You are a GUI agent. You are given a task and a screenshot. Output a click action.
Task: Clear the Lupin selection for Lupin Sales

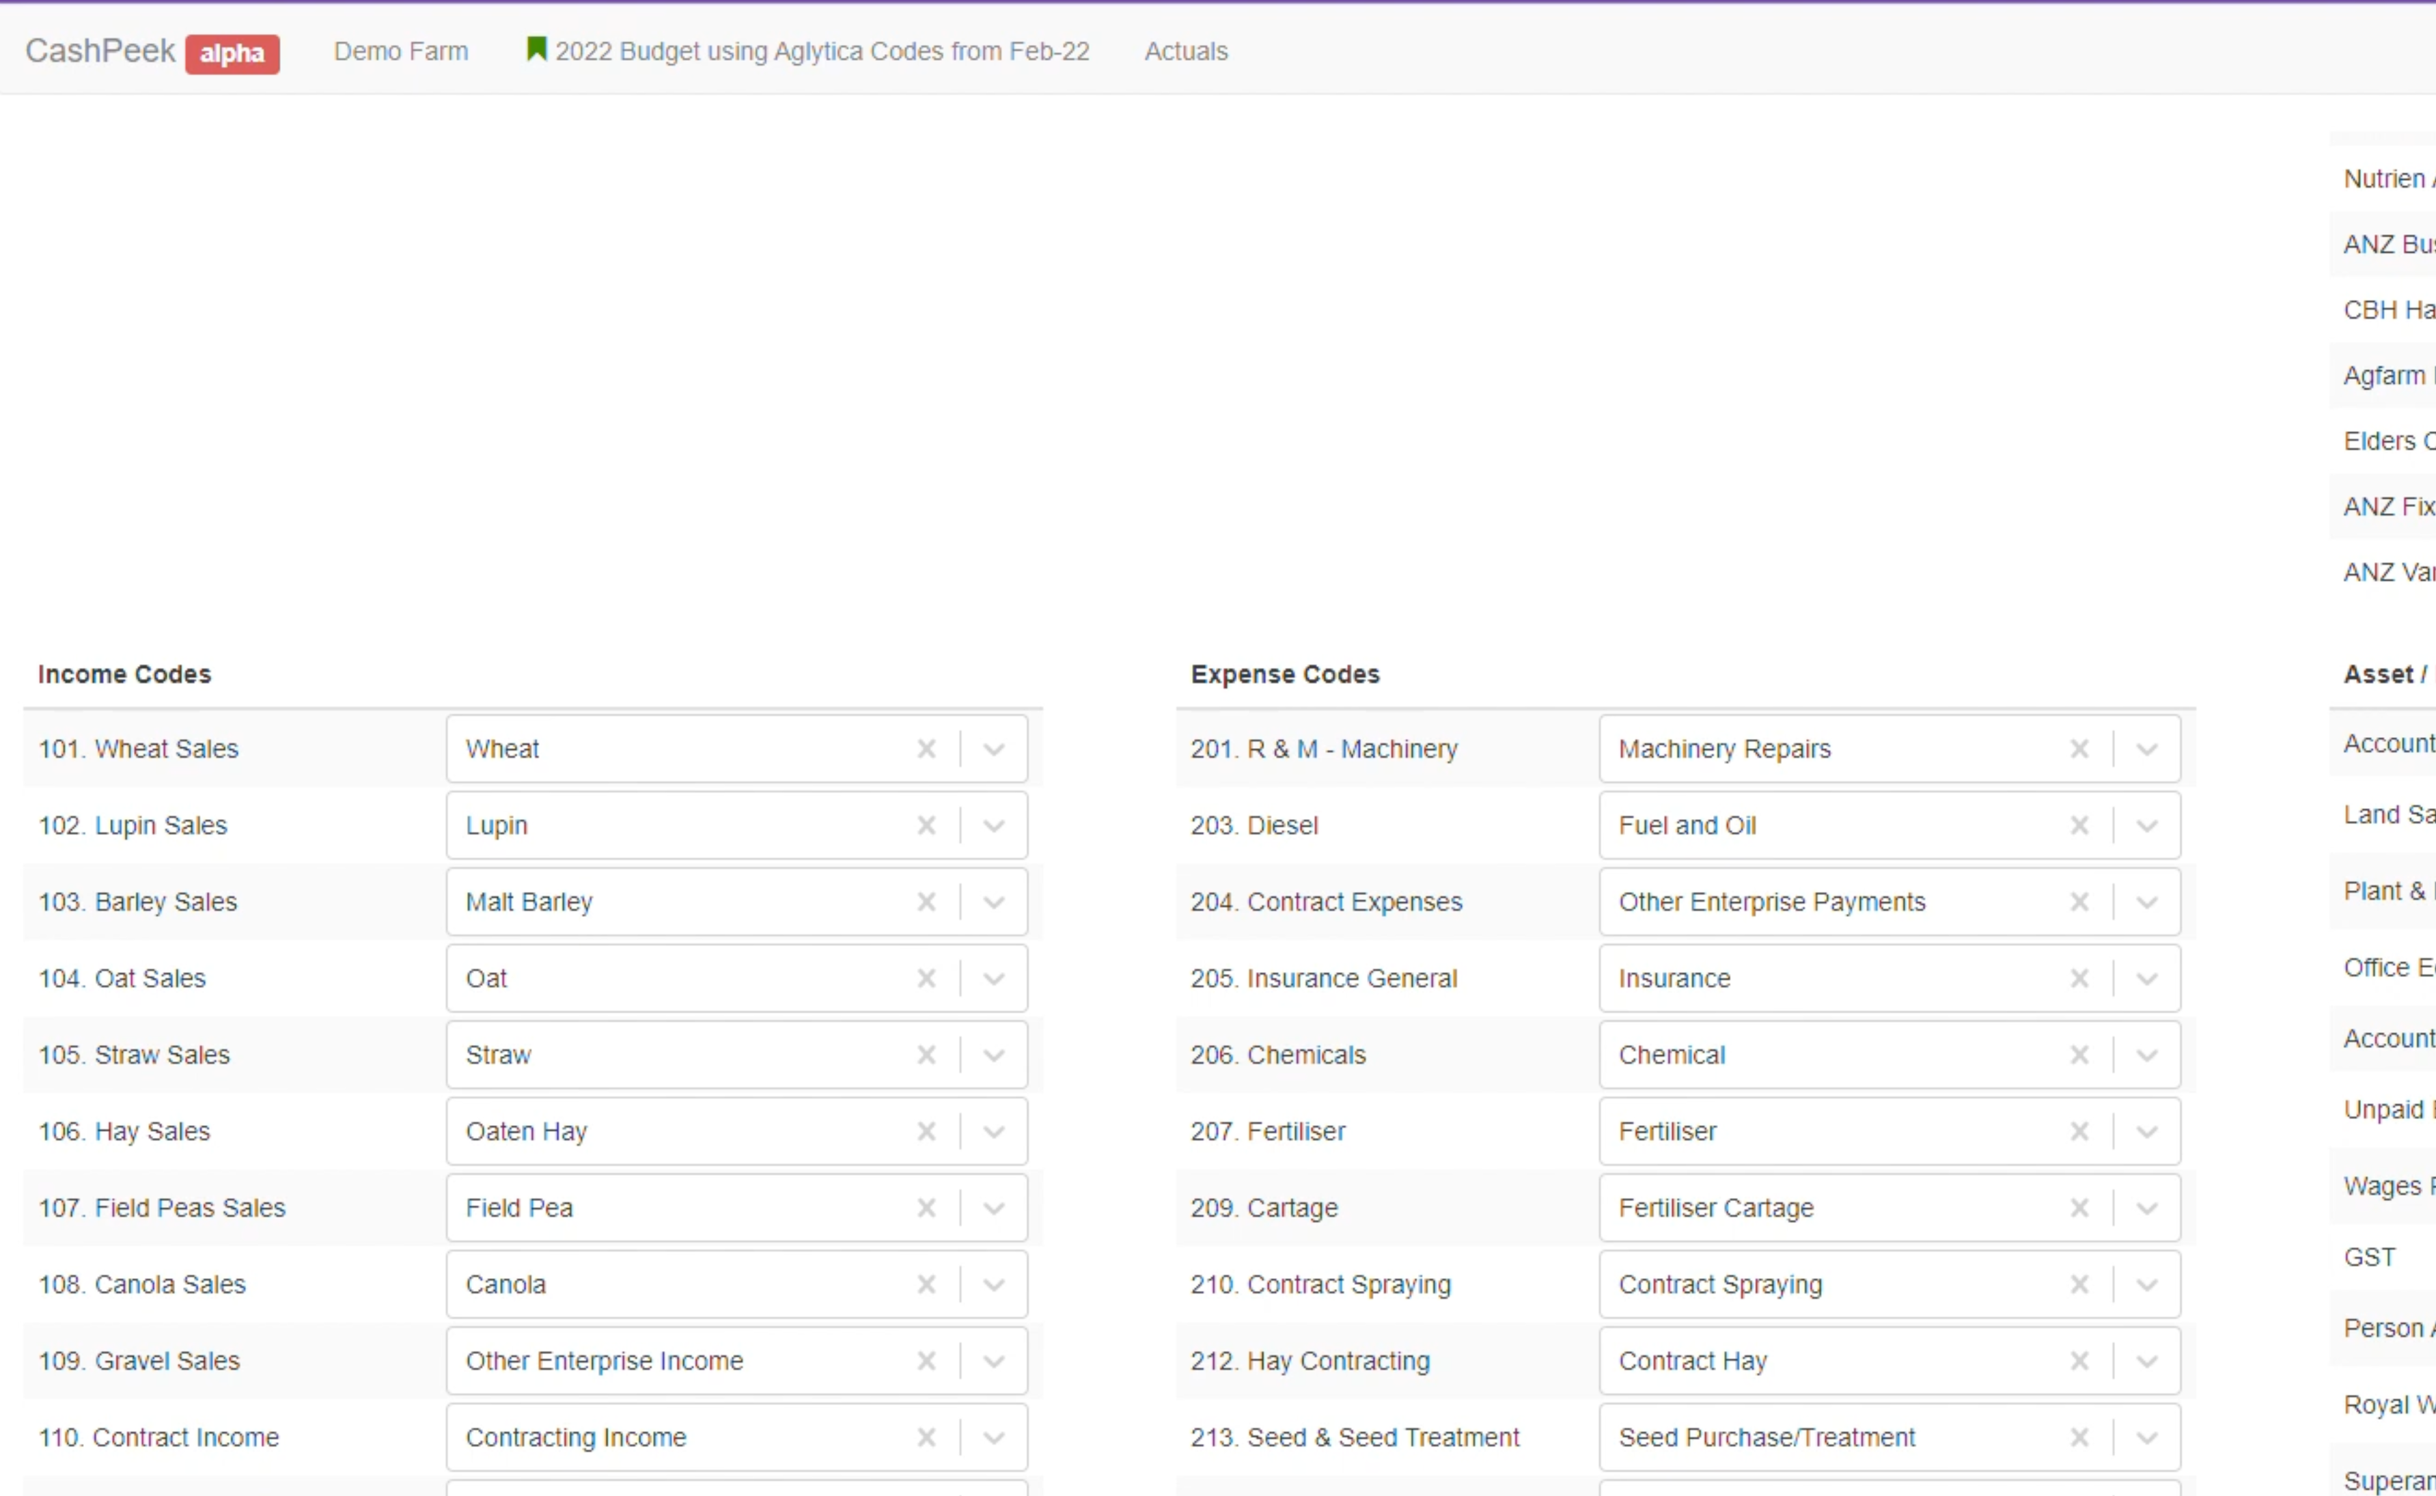pos(926,825)
